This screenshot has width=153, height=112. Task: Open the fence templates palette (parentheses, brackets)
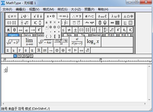[x=12, y=23]
